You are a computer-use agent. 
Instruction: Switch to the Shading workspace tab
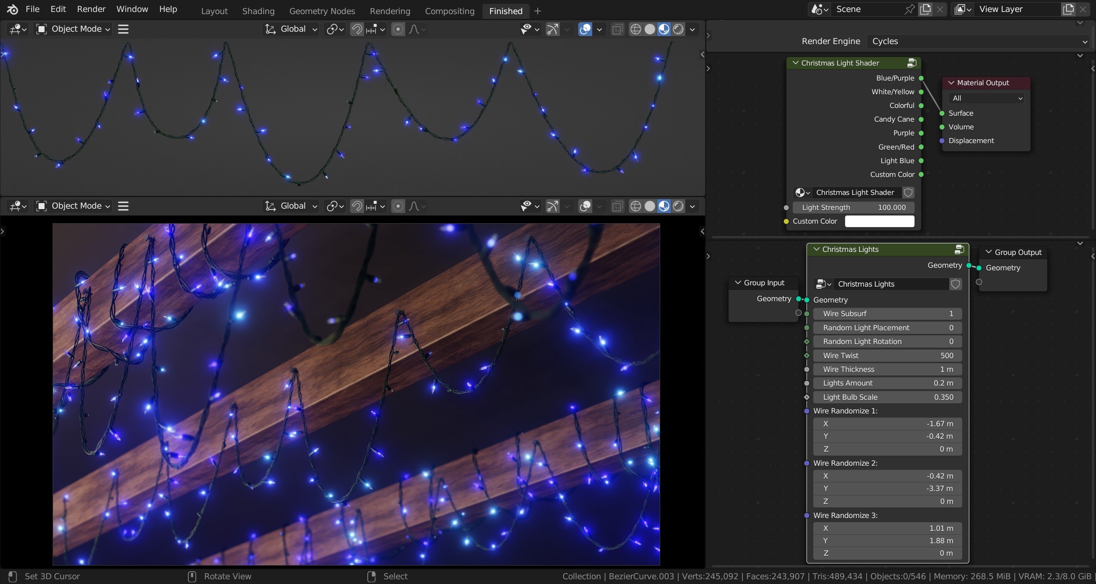click(258, 11)
